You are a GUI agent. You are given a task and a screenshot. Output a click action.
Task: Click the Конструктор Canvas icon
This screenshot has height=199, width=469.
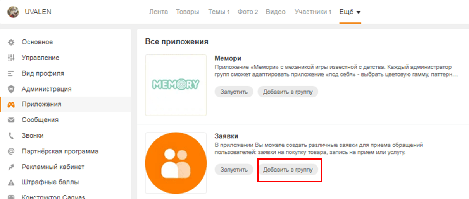11,197
